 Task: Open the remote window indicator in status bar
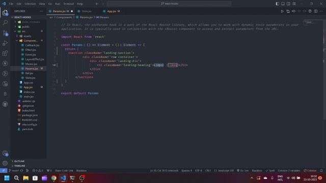point(4,171)
